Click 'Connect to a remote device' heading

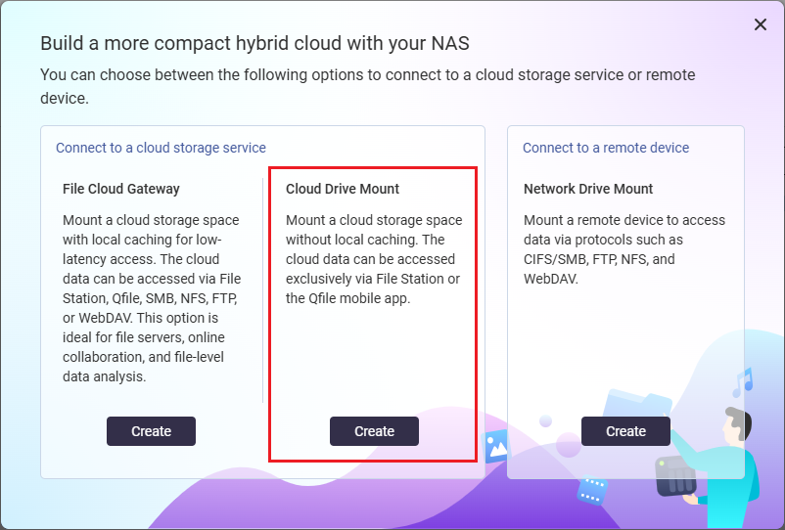coord(606,148)
